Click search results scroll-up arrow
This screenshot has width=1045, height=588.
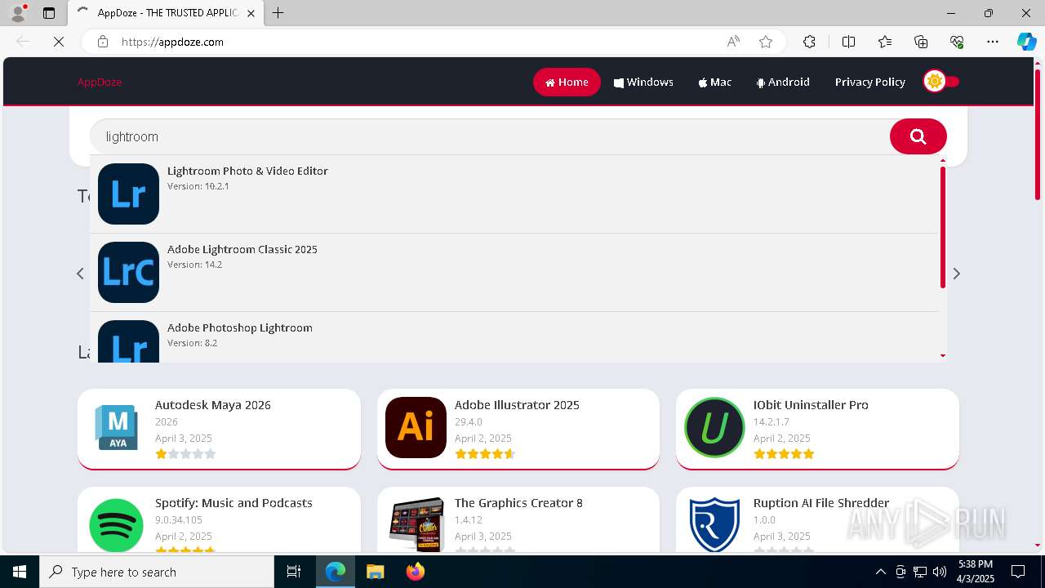coord(943,160)
